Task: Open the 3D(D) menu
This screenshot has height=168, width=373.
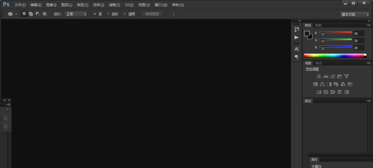Action: pos(129,5)
